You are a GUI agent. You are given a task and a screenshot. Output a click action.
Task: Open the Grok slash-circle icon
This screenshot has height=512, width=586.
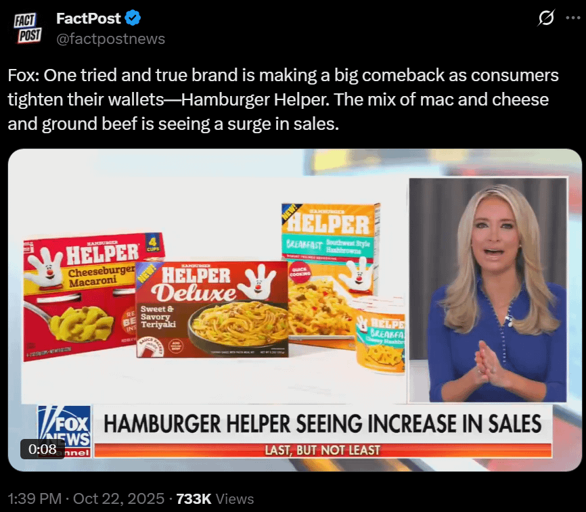click(546, 18)
